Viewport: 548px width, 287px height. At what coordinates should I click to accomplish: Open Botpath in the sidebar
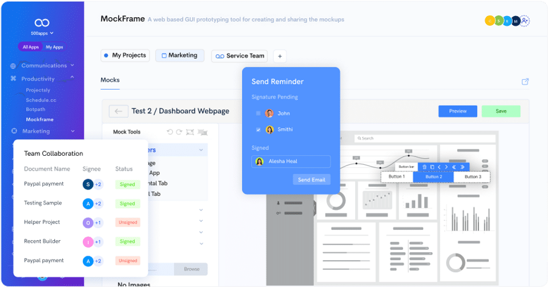click(35, 110)
